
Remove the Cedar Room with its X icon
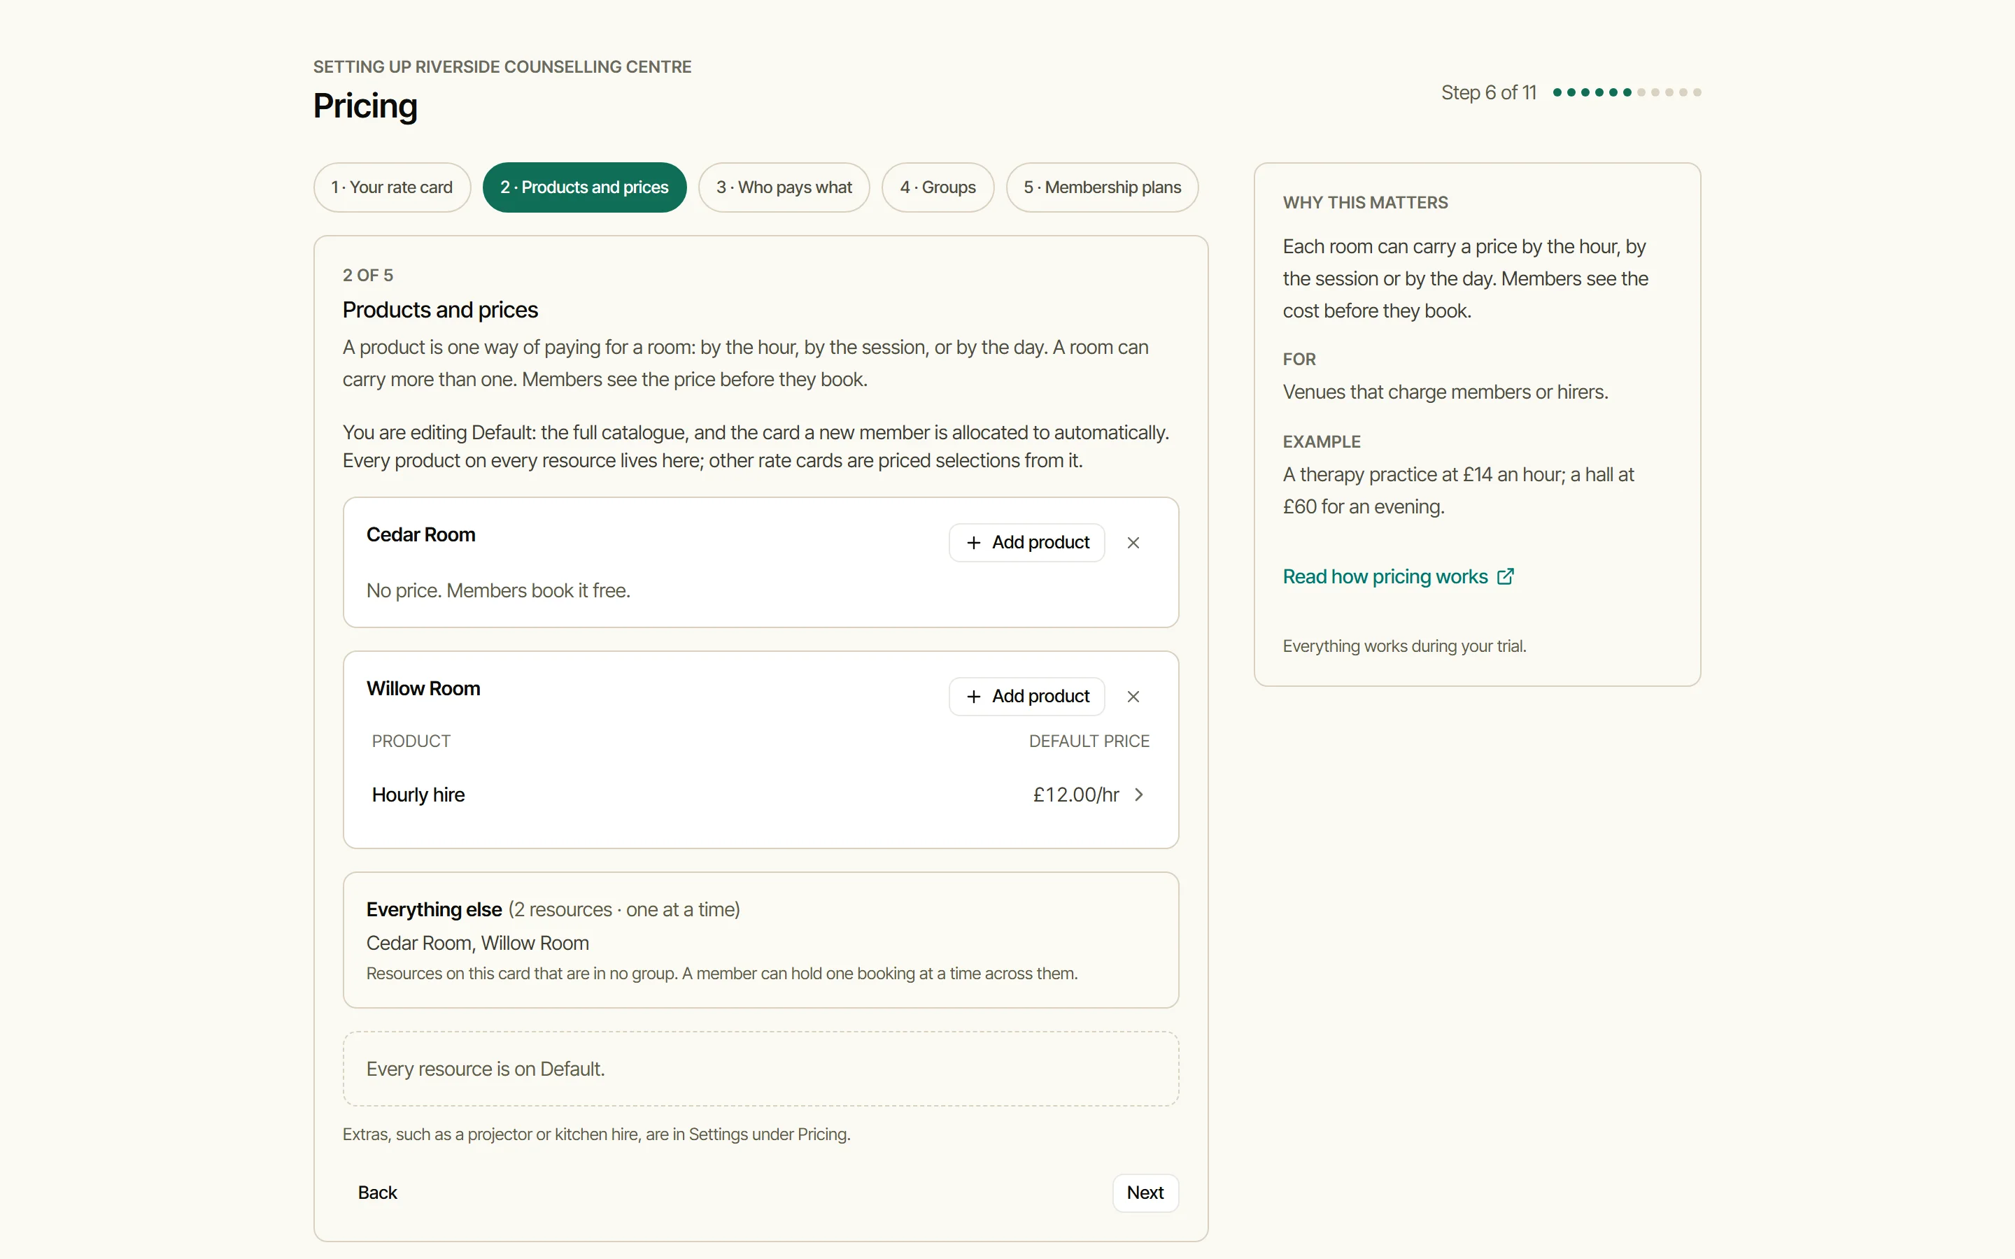point(1133,543)
